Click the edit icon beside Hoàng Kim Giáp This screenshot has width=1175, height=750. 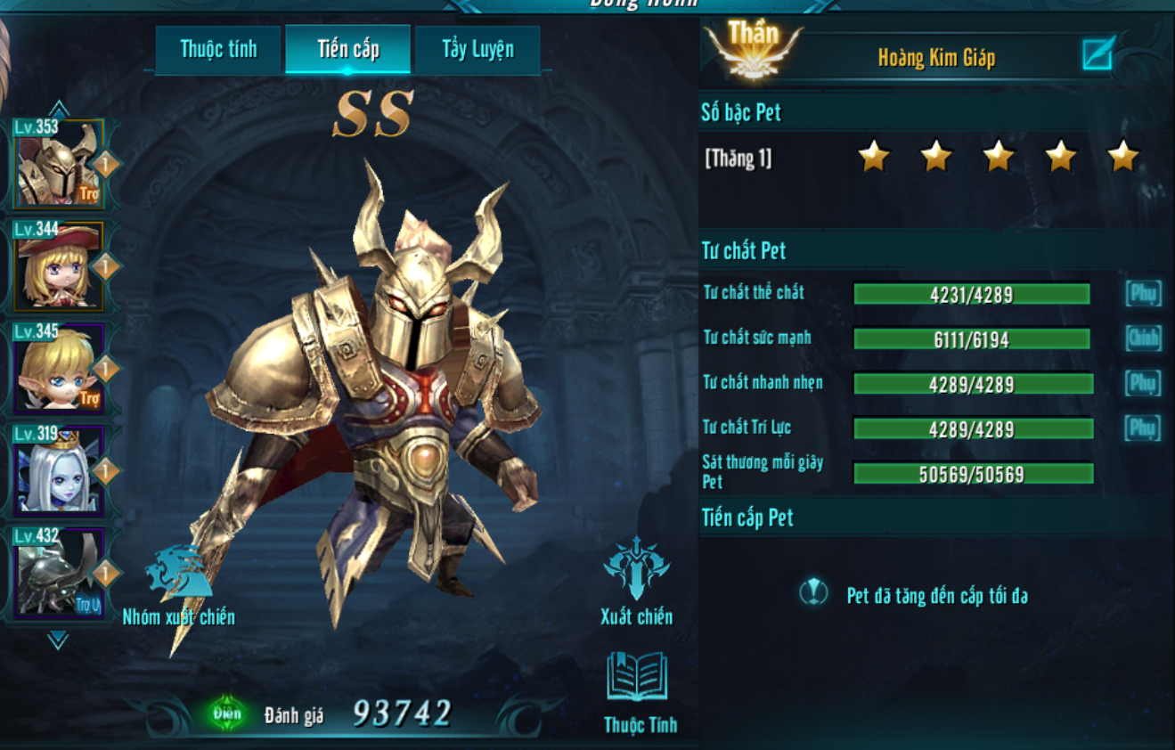1098,54
